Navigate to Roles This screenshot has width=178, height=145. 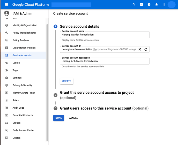tap(16, 100)
